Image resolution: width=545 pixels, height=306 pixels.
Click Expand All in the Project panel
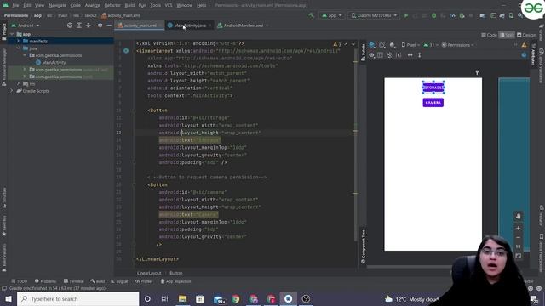pyautogui.click(x=79, y=25)
